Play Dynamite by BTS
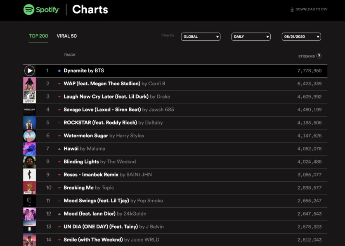Viewport: 345px width, 246px height. [x=29, y=71]
